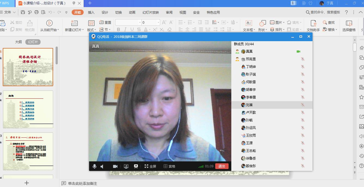Image resolution: width=364 pixels, height=187 pixels.
Task: Select member 刘泉 in group list
Action: coord(249,105)
